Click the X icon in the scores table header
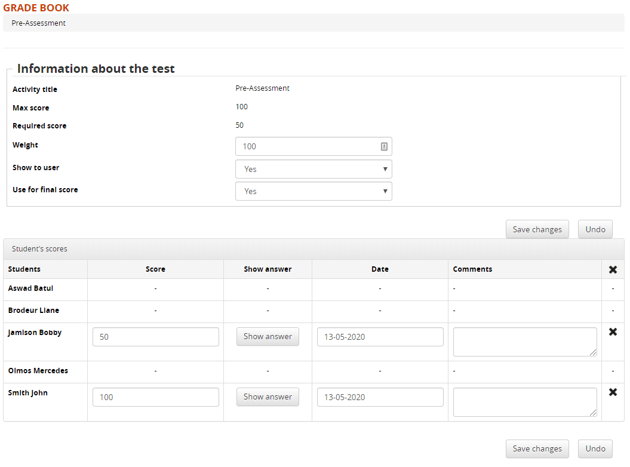 tap(613, 269)
